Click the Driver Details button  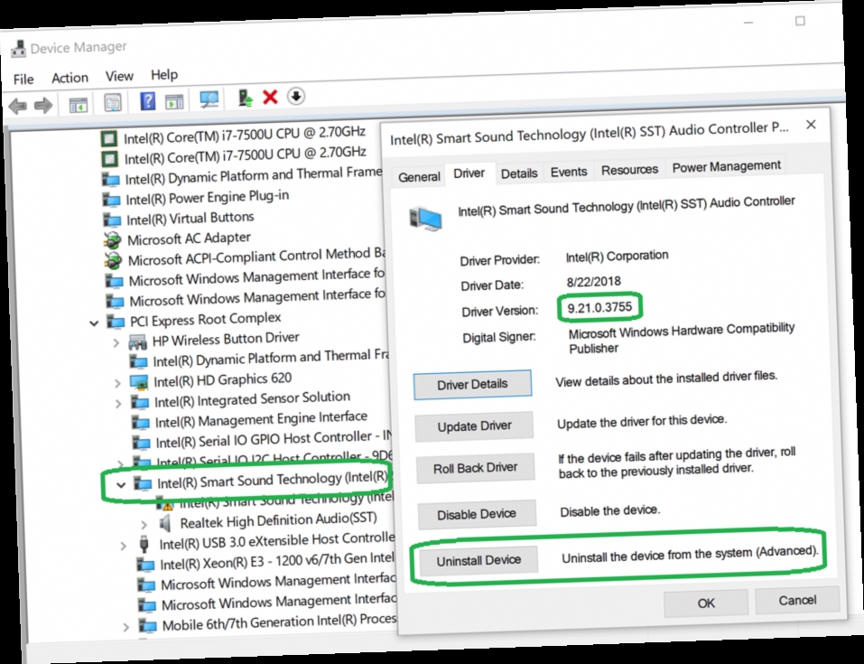tap(473, 384)
